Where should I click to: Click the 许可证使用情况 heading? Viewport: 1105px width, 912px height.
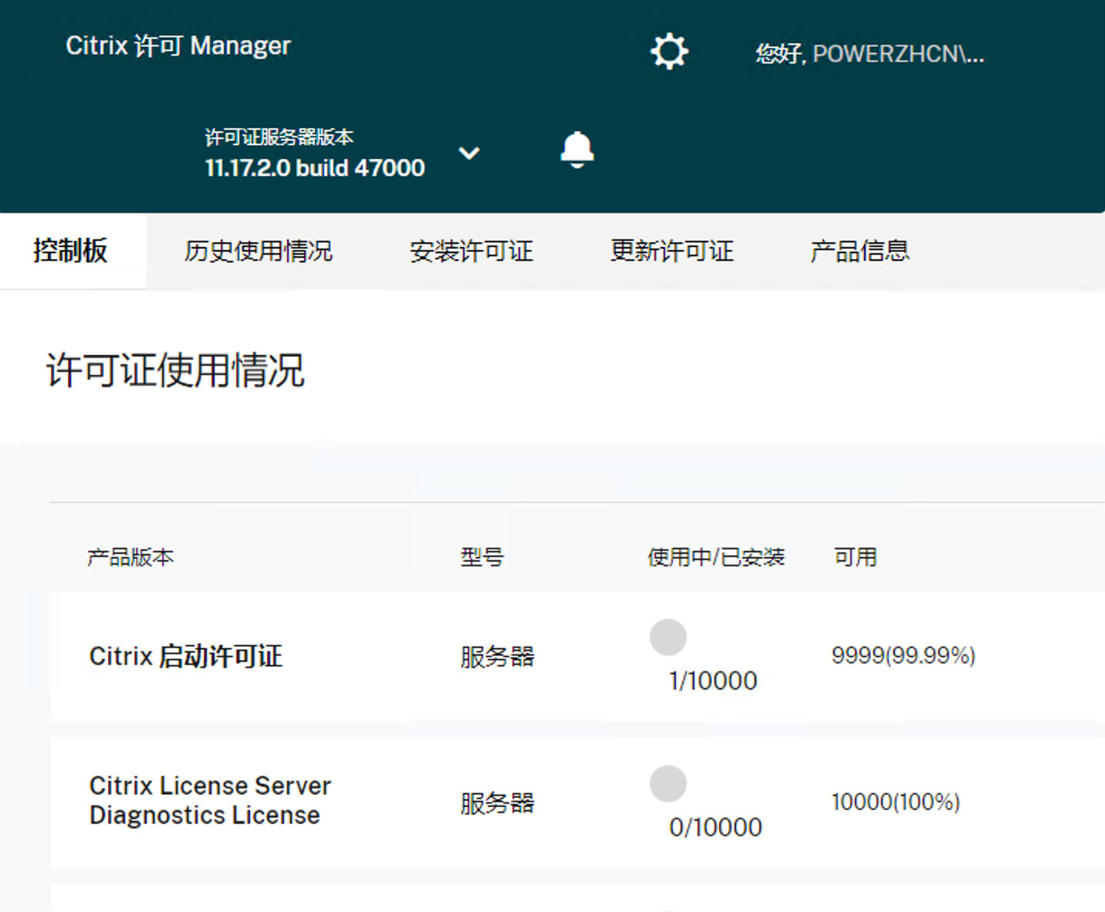click(x=176, y=370)
